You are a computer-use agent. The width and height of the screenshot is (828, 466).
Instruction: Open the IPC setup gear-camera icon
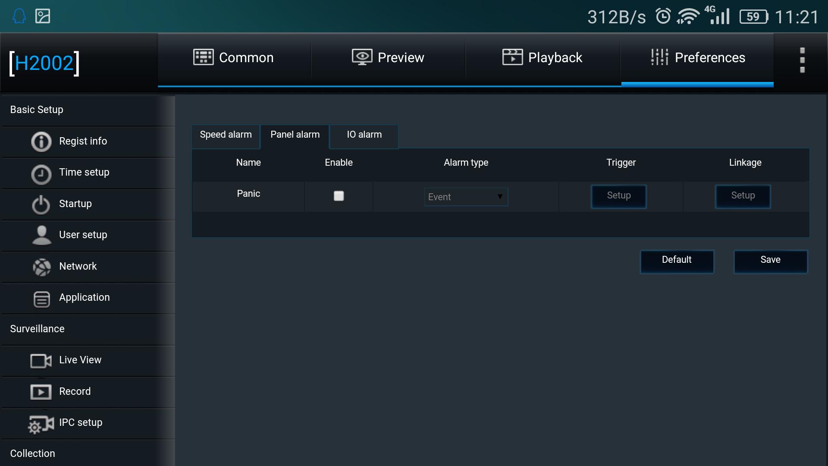tap(41, 424)
